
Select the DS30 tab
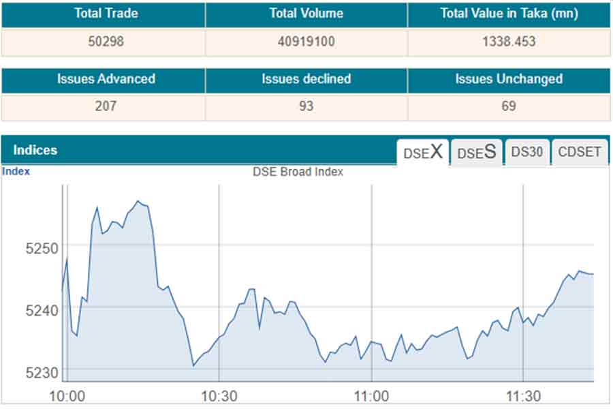click(x=527, y=152)
